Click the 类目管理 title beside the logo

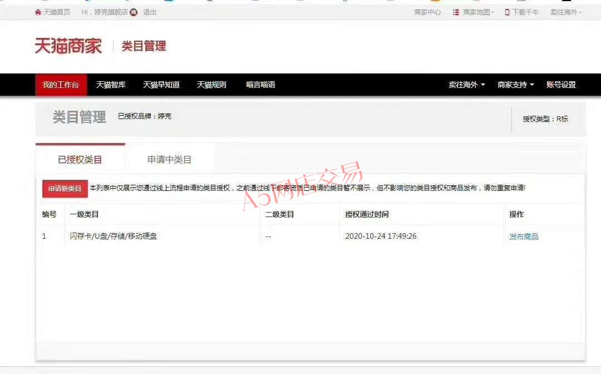tap(144, 46)
